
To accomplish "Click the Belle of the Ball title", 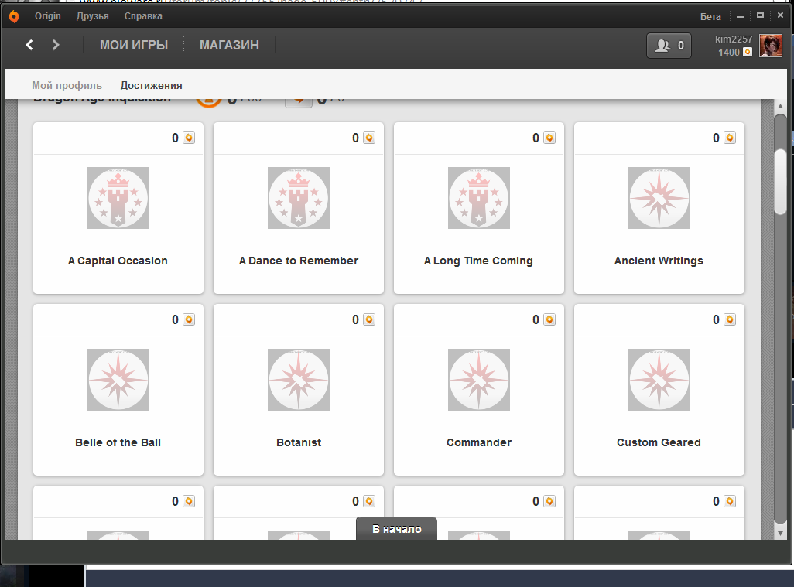I will coord(118,442).
